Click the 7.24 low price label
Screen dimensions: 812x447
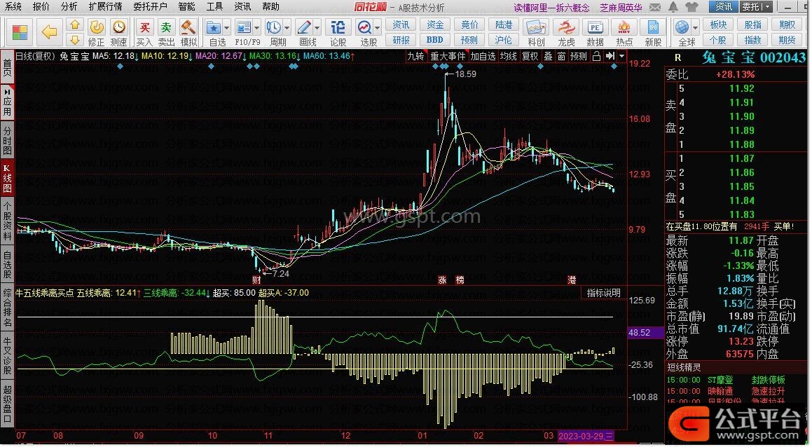point(281,273)
